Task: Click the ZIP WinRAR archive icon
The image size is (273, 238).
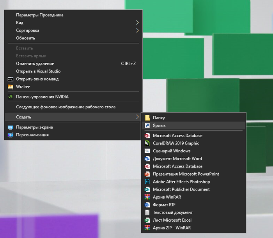Action: [147, 228]
